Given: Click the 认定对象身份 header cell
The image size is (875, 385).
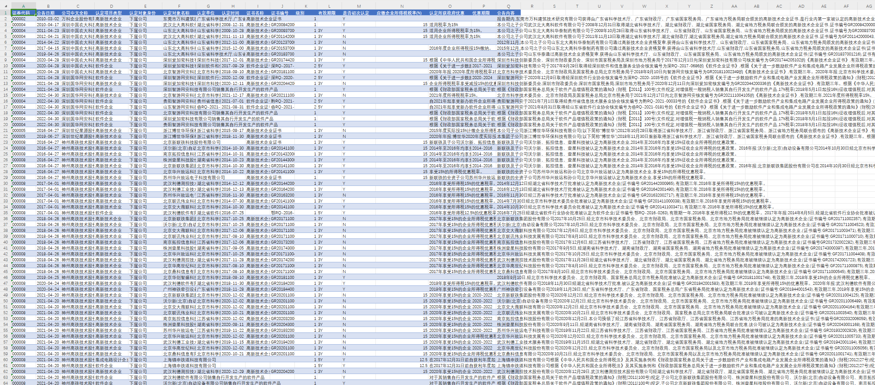Looking at the screenshot, I should [x=145, y=13].
